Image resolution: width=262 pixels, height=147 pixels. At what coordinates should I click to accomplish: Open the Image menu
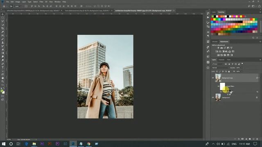18,2
